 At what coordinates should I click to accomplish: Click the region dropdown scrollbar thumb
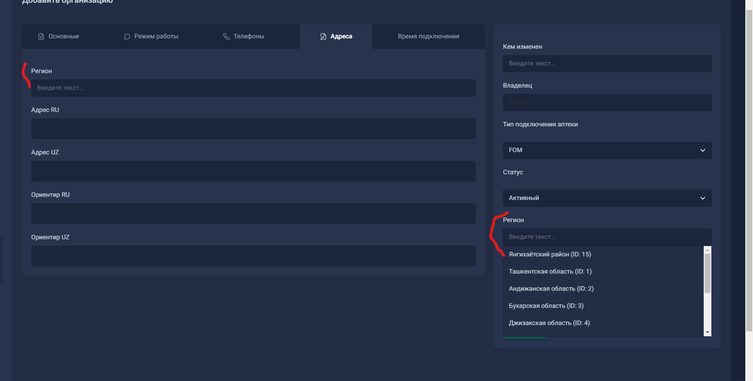(708, 273)
